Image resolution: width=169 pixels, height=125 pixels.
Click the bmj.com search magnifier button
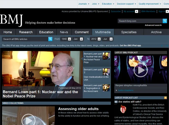point(165,21)
